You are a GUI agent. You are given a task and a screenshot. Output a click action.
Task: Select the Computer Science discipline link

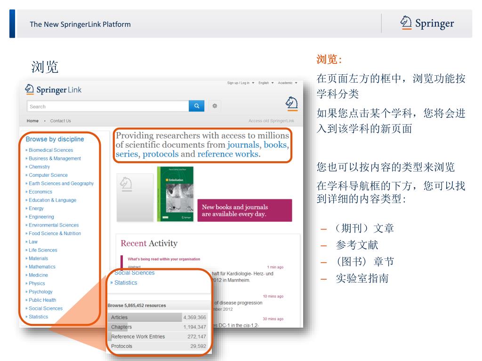tap(48, 175)
